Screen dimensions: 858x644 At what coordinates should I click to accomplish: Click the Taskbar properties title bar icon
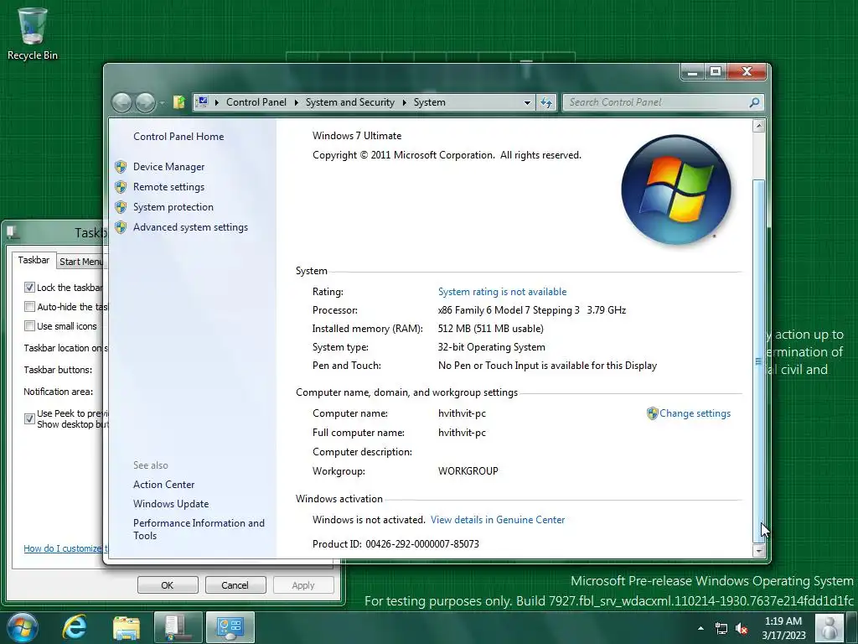pyautogui.click(x=12, y=233)
